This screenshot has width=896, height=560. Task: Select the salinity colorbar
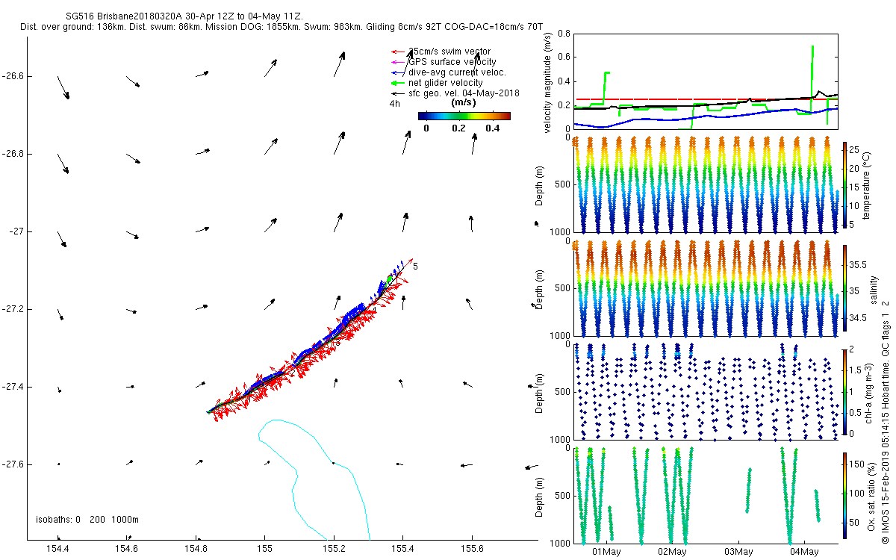(x=845, y=289)
